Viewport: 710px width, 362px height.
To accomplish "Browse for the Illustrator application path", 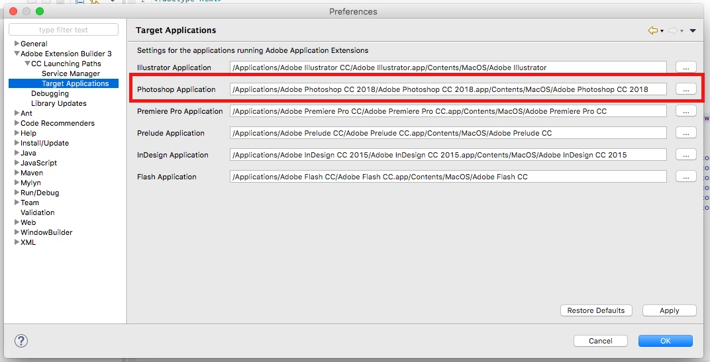I will pyautogui.click(x=686, y=68).
